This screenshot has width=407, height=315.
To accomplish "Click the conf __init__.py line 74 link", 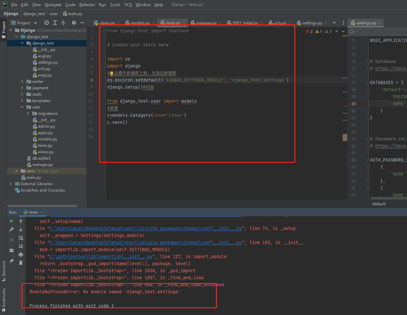I will tap(146, 228).
